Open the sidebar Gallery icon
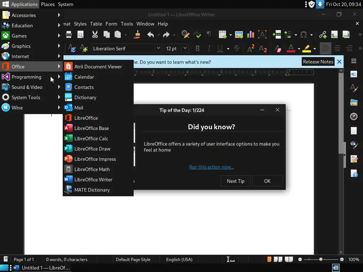The height and width of the screenshot is (272, 363). click(x=354, y=102)
